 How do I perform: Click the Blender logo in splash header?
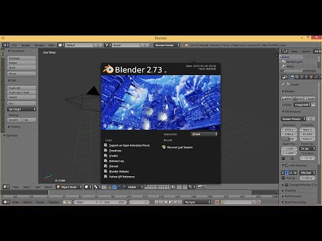click(x=108, y=70)
